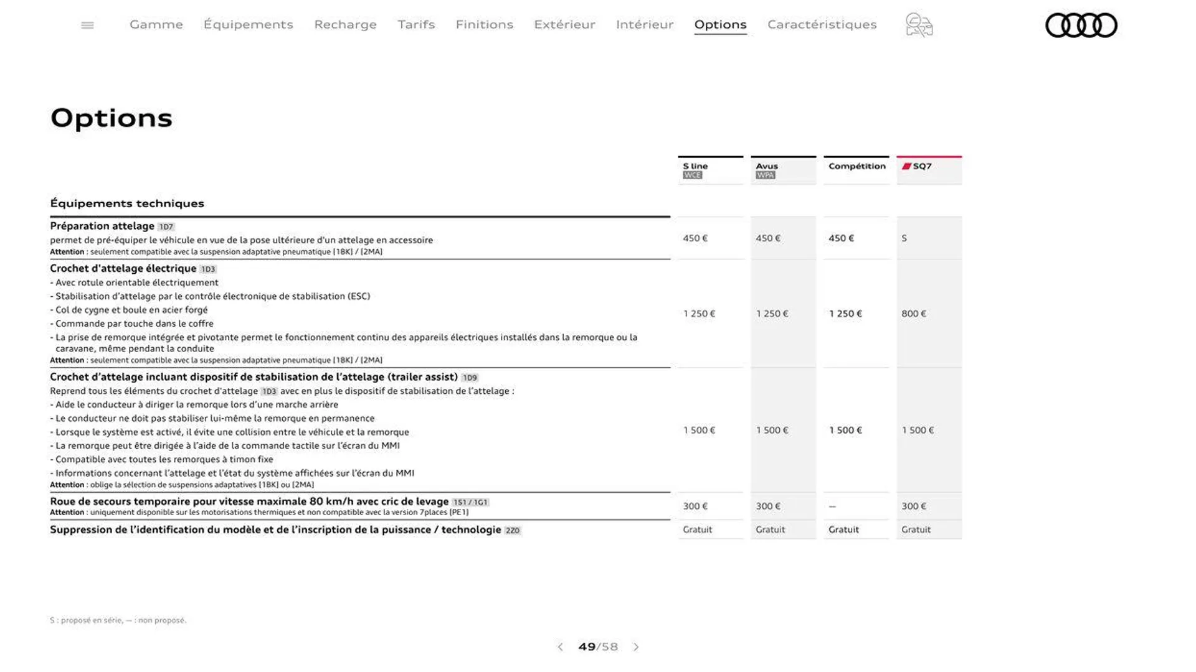Click the S value under SQ7
This screenshot has height=672, width=1196.
904,238
